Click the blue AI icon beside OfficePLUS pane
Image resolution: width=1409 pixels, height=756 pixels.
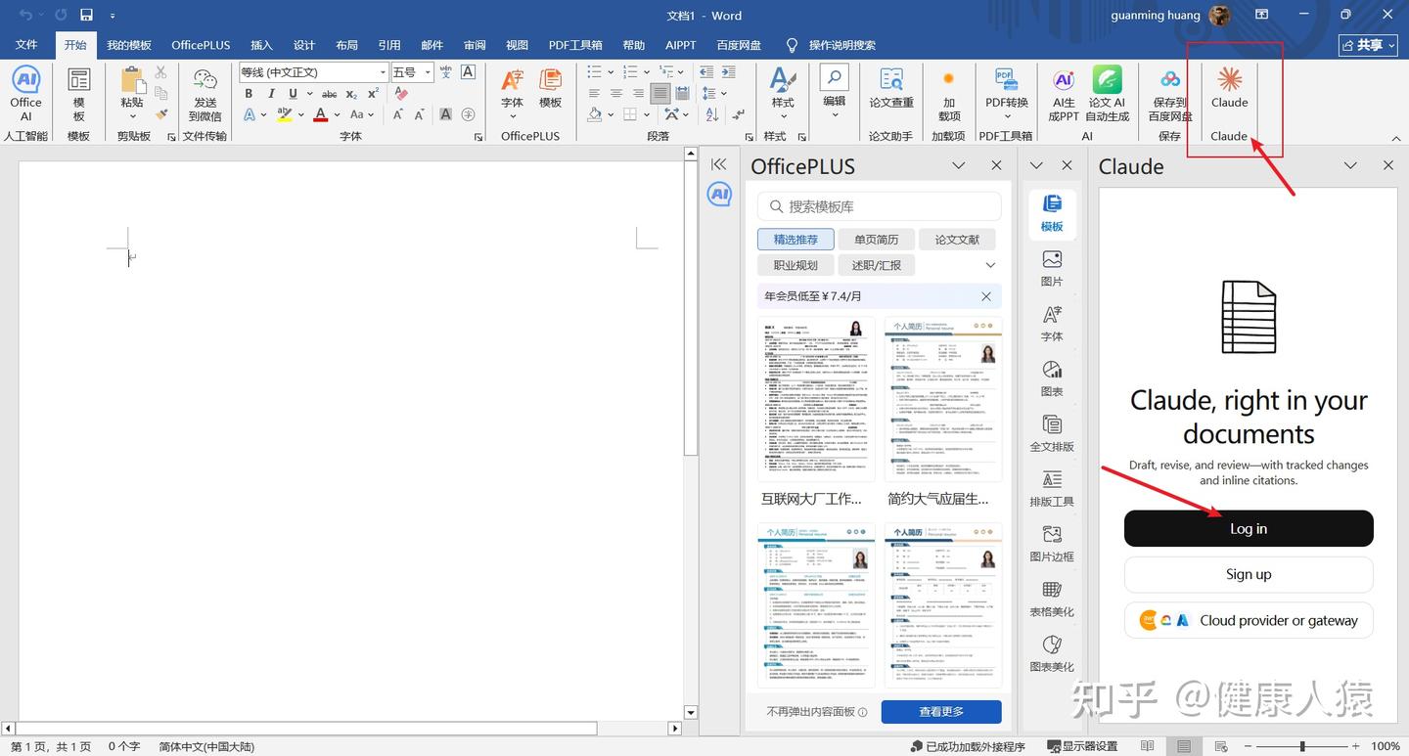pyautogui.click(x=719, y=195)
